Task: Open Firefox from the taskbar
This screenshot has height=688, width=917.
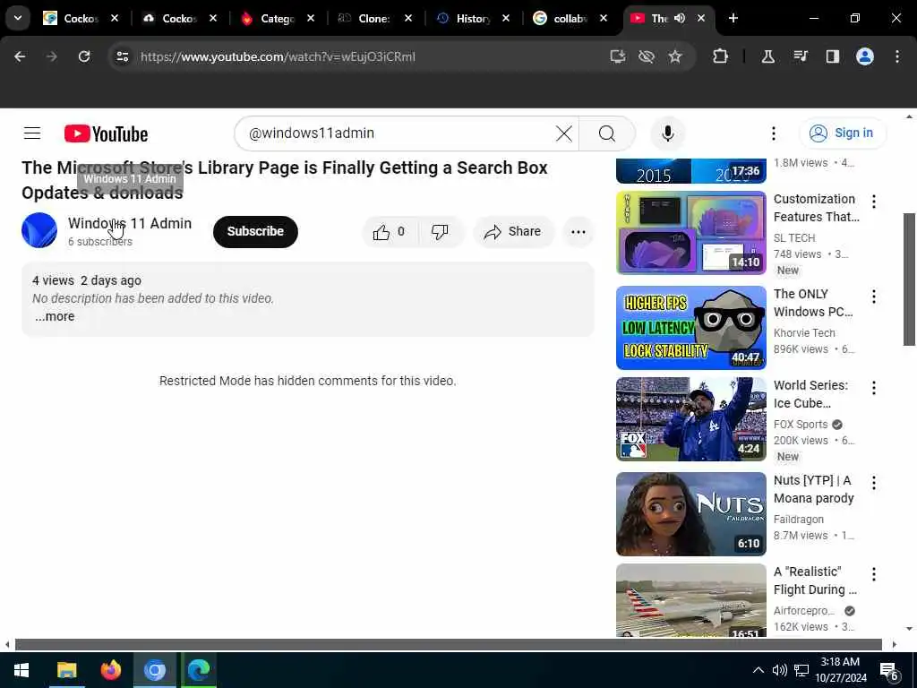Action: pos(110,670)
